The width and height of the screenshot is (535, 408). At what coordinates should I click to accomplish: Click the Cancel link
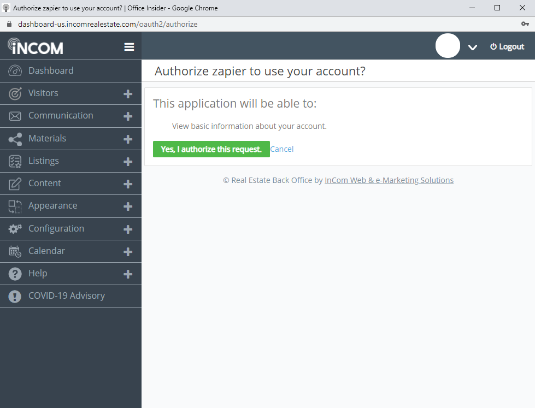[x=282, y=149]
